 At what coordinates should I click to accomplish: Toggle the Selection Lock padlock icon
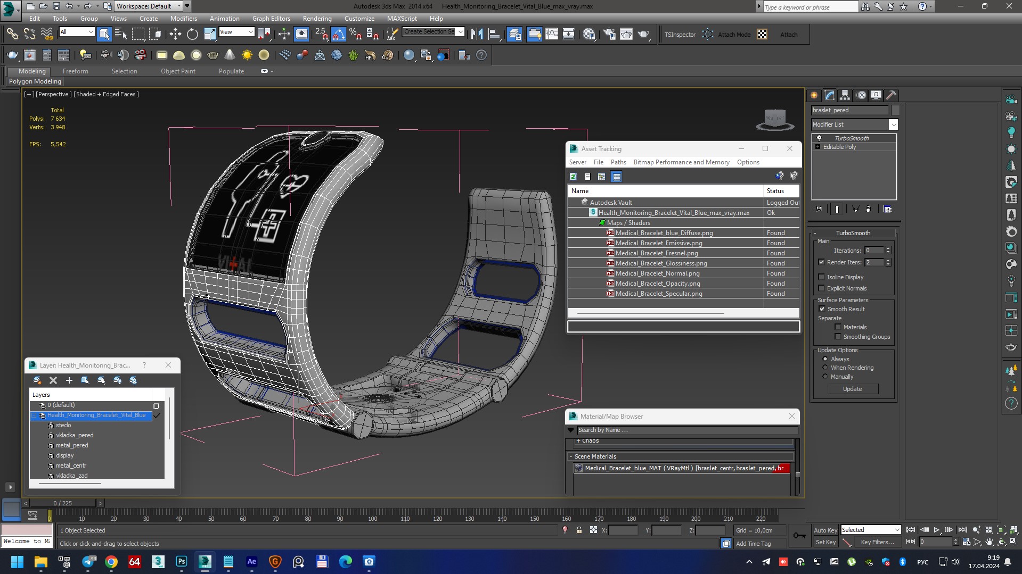click(579, 530)
